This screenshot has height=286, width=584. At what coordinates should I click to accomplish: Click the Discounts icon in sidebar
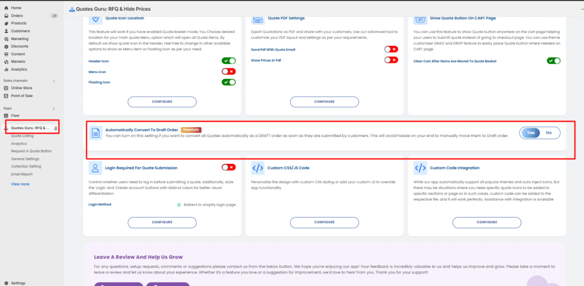[x=6, y=46]
